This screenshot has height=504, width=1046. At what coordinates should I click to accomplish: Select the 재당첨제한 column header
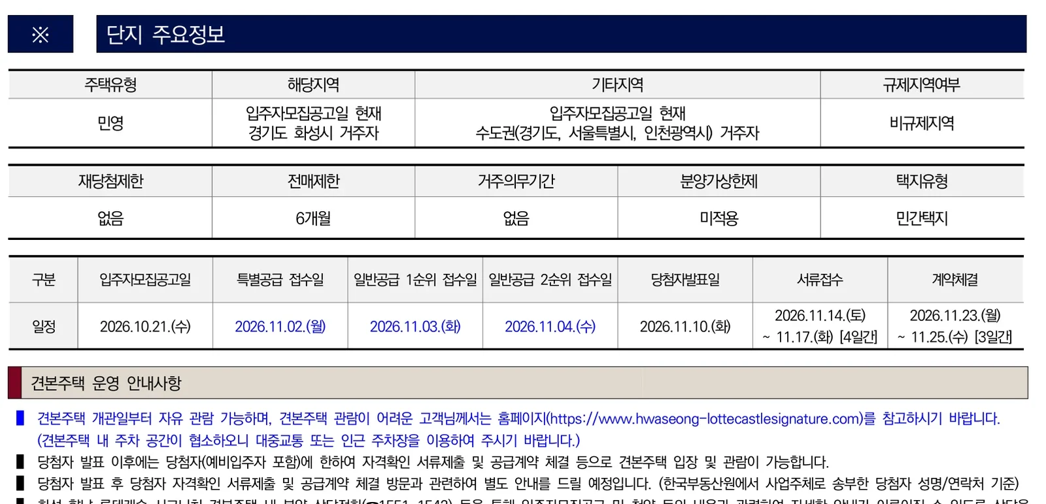pos(110,181)
